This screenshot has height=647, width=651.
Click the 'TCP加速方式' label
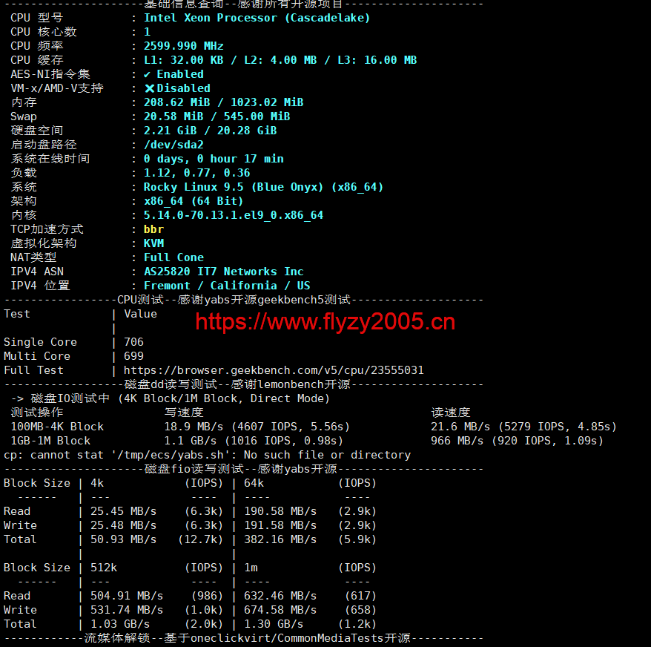click(x=47, y=229)
